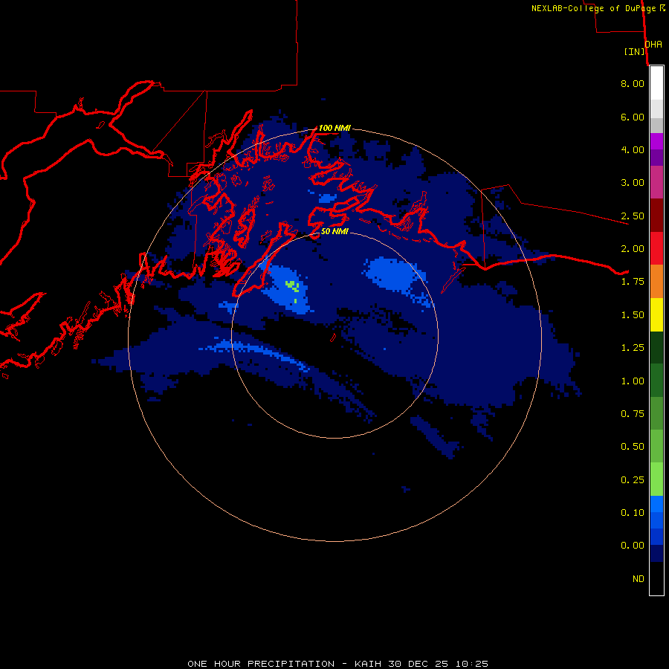
Task: Click the One Hour Precipitation KAIH caption
Action: click(338, 664)
